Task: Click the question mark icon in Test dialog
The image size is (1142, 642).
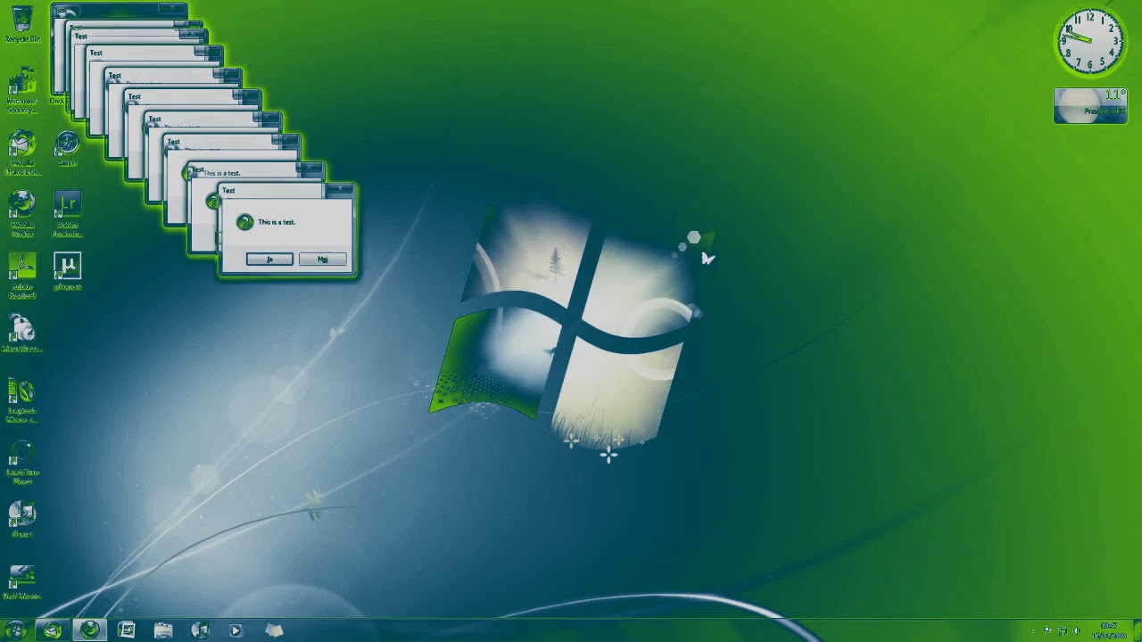Action: coord(244,222)
